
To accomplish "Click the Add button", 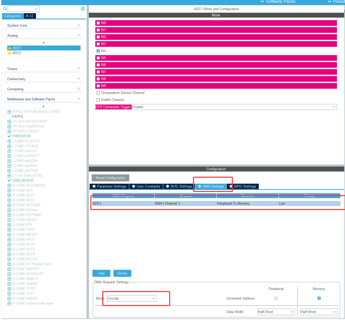I will (x=101, y=273).
